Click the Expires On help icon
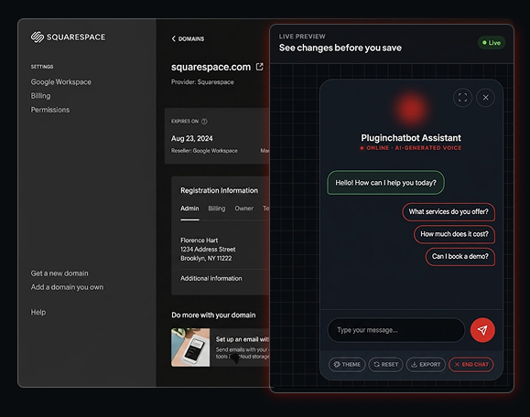Image resolution: width=530 pixels, height=417 pixels. tap(204, 122)
